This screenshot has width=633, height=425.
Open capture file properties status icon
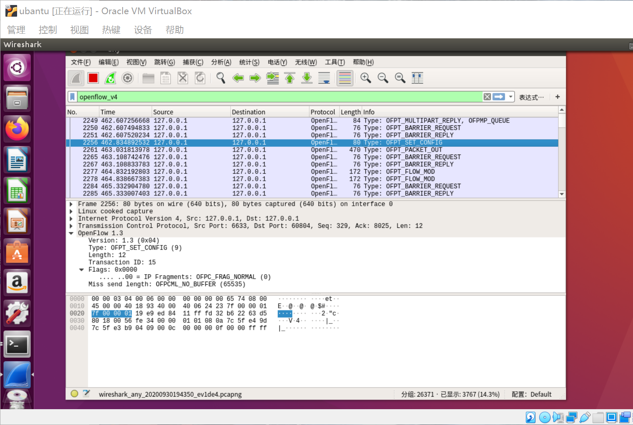(86, 394)
